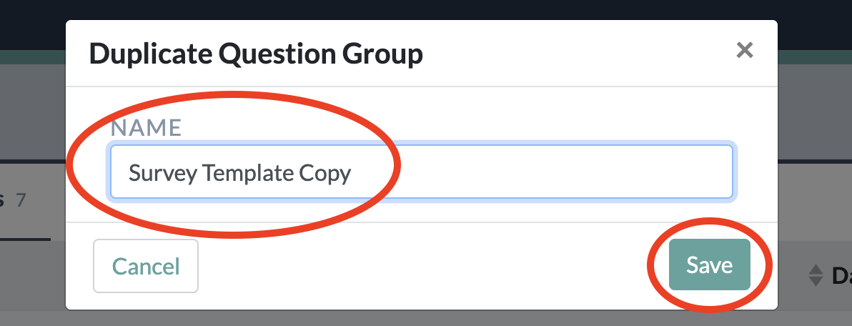Click the number 7 tab counter badge
The height and width of the screenshot is (326, 852).
21,200
